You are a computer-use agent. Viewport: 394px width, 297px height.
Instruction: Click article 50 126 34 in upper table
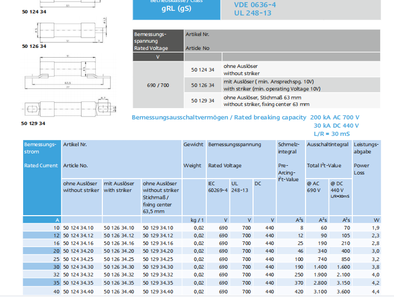[203, 85]
